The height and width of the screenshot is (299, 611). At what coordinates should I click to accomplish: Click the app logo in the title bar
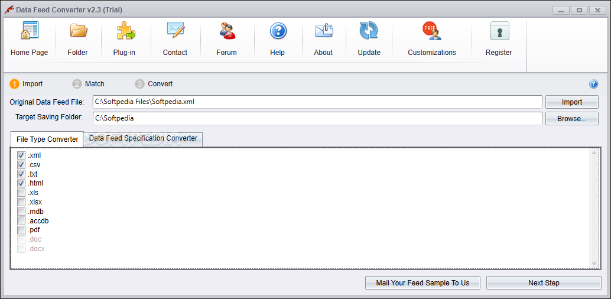pos(8,10)
